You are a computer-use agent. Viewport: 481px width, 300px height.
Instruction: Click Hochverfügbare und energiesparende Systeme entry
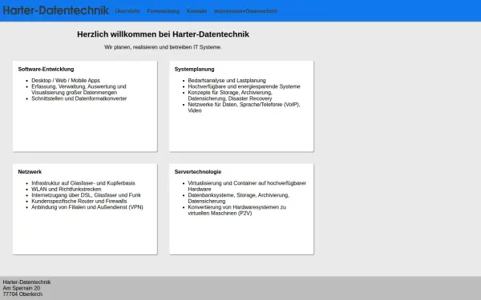(244, 86)
